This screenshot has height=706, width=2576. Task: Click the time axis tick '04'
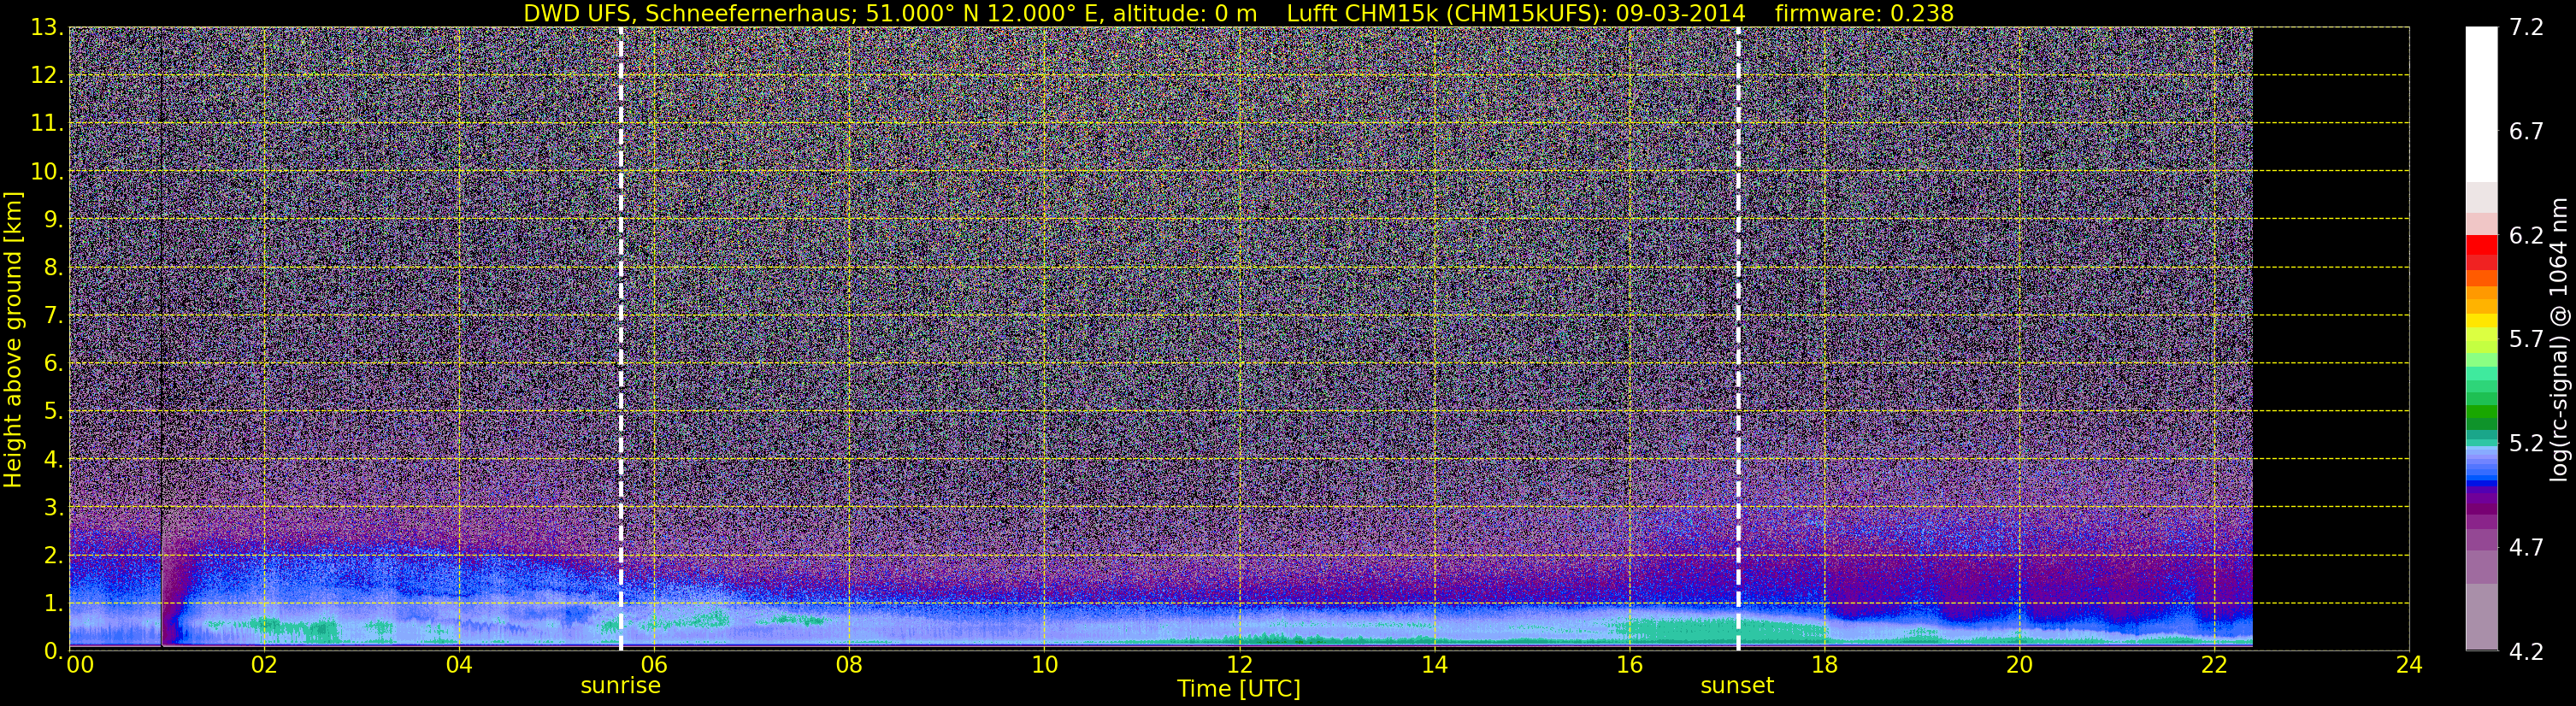pos(459,665)
